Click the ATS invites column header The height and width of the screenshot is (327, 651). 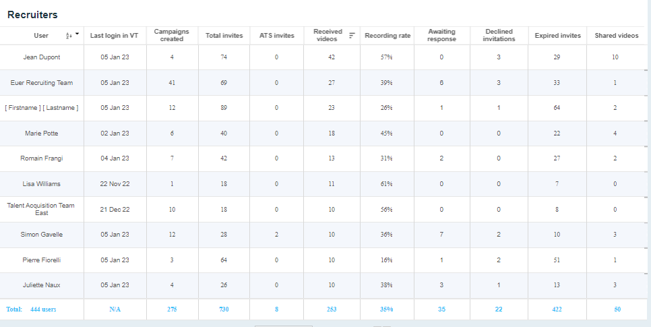point(276,36)
